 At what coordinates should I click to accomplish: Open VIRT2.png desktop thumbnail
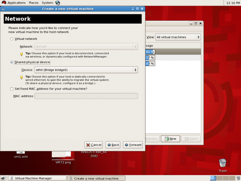coord(63,156)
